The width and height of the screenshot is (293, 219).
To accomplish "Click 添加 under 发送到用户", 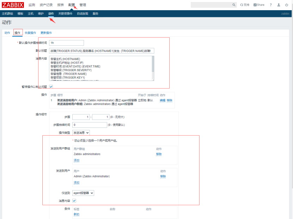I will 77,182.
